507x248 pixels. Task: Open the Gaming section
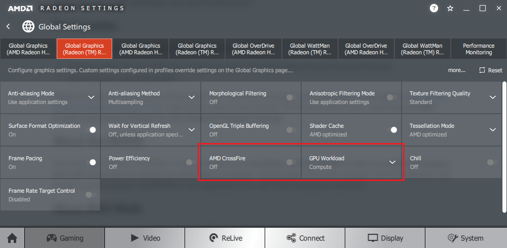click(x=65, y=238)
